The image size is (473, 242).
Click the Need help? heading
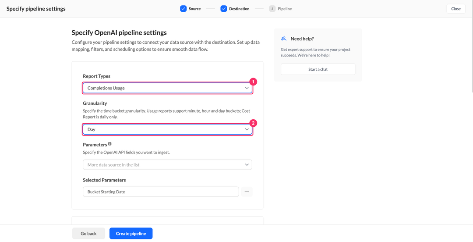(x=302, y=39)
